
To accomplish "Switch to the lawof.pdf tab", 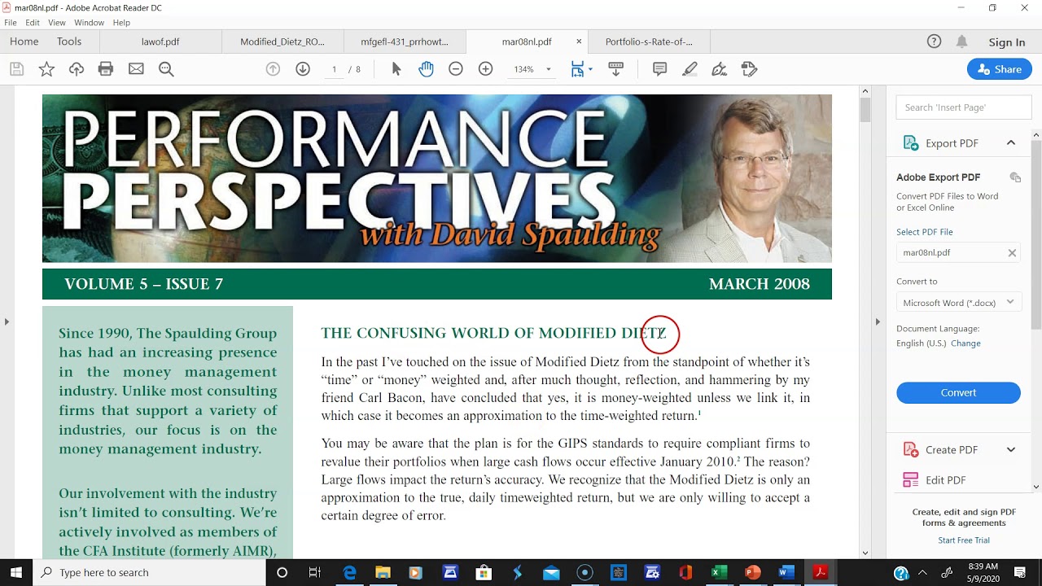I will [160, 42].
